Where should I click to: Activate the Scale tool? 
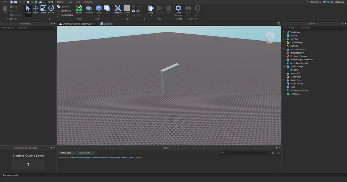pos(43,10)
